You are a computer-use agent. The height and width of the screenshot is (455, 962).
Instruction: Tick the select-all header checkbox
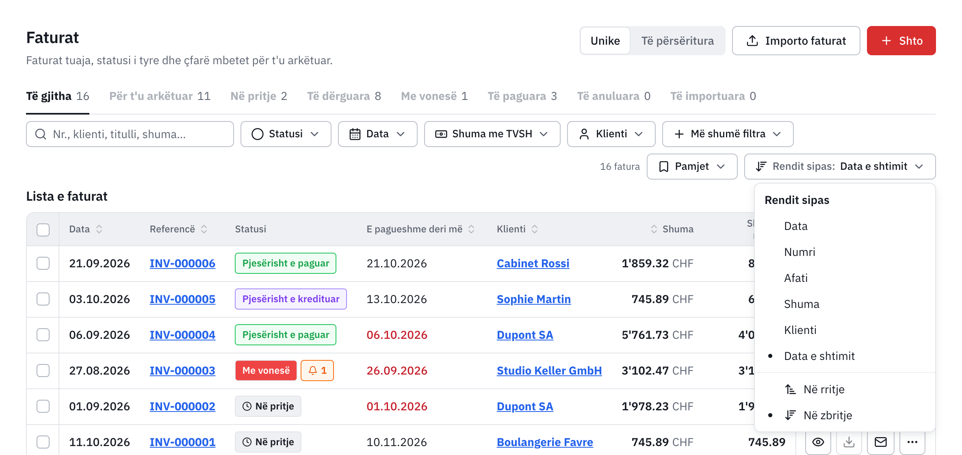[x=43, y=230]
